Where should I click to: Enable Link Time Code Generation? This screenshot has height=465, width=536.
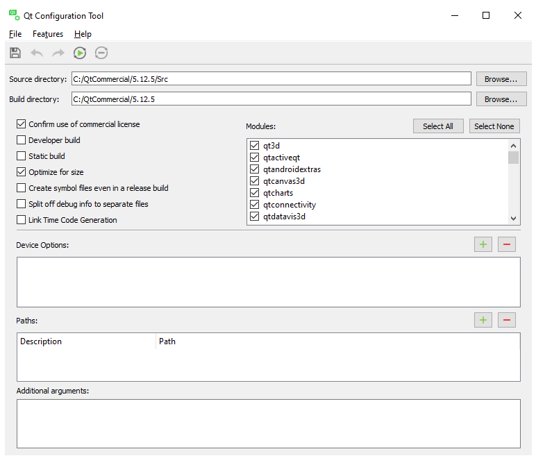(x=22, y=220)
